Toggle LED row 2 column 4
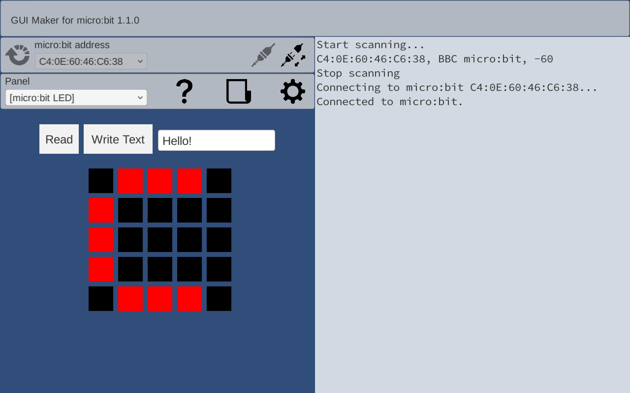The height and width of the screenshot is (393, 630). click(189, 210)
